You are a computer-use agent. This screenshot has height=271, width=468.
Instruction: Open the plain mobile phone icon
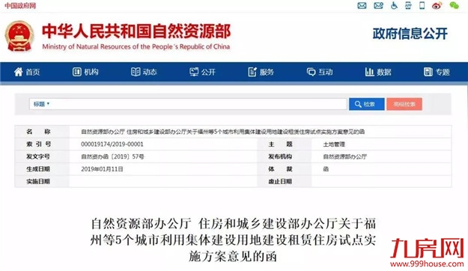(x=422, y=5)
